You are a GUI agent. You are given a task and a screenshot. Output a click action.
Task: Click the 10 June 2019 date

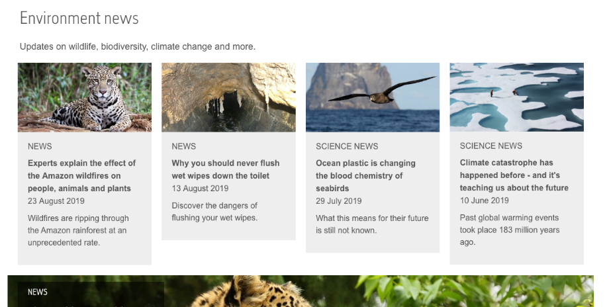[x=484, y=200]
